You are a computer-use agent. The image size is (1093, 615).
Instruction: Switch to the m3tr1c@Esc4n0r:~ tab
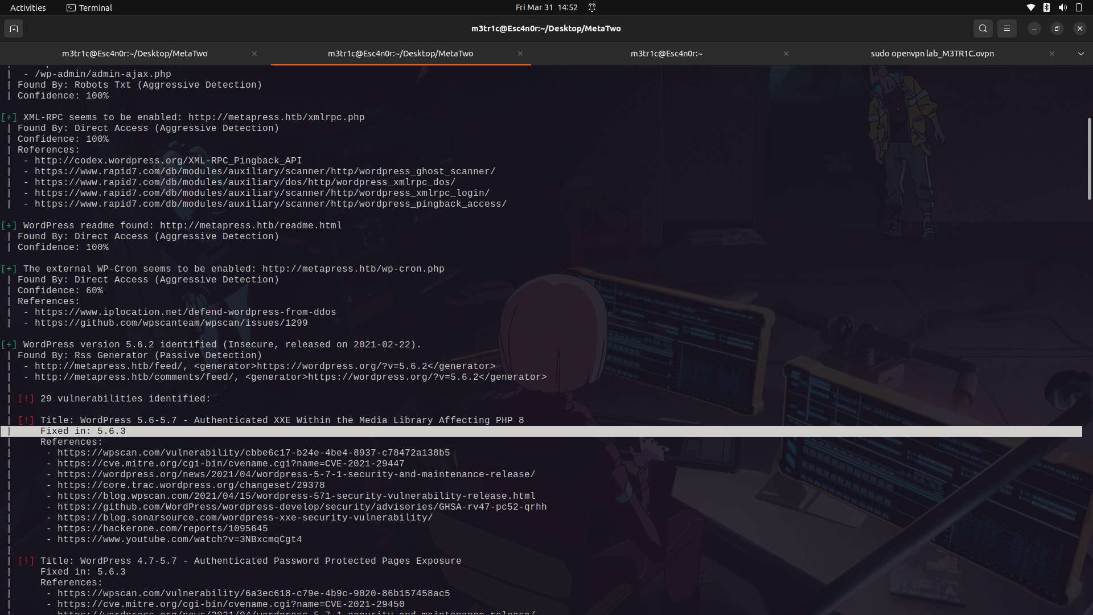point(667,54)
